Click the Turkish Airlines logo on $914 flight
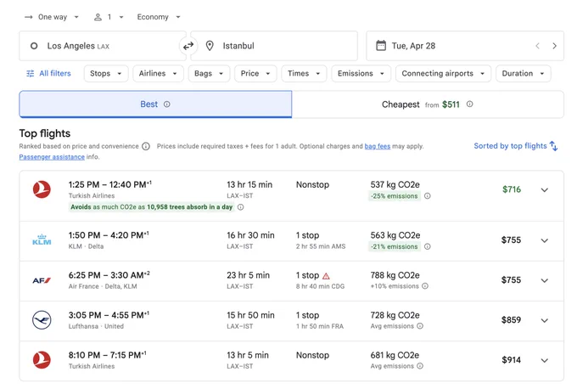 click(42, 360)
